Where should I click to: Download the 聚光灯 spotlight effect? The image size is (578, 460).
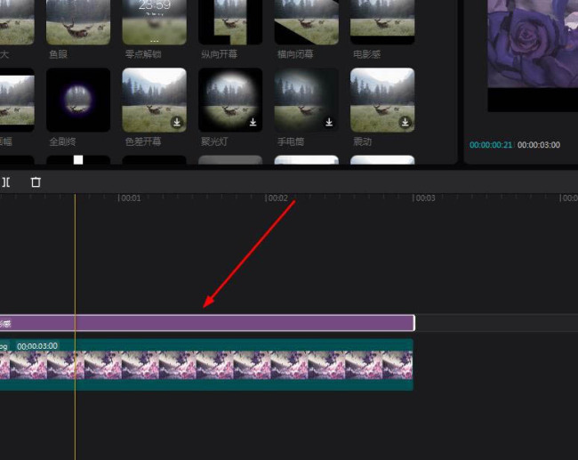[253, 122]
